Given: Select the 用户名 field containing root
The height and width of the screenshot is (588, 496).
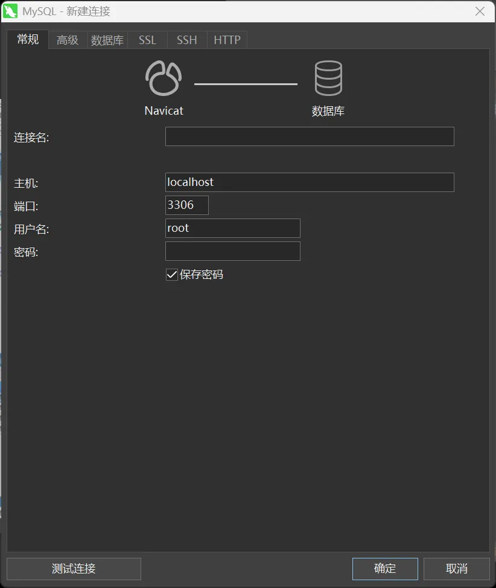Looking at the screenshot, I should 233,228.
